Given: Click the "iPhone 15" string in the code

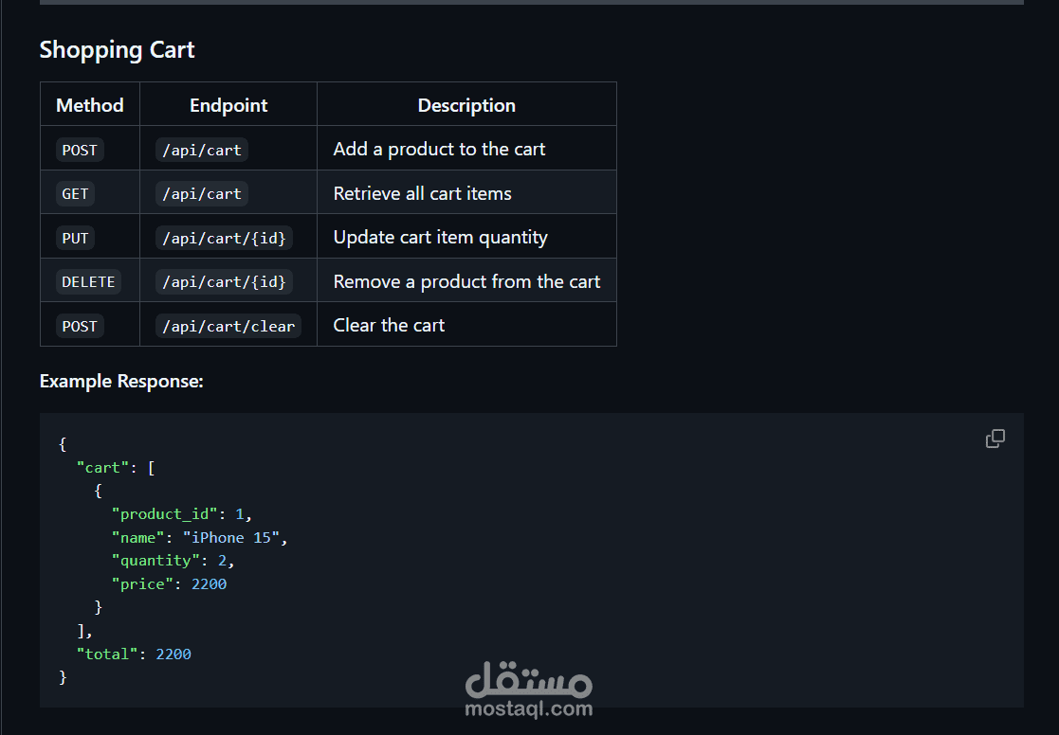Looking at the screenshot, I should click(x=231, y=538).
